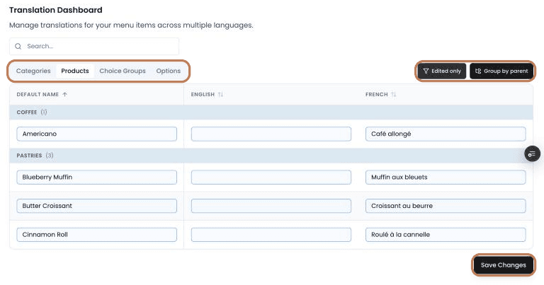Edit the Roulé à la cannelle field
The height and width of the screenshot is (285, 544).
pos(446,235)
